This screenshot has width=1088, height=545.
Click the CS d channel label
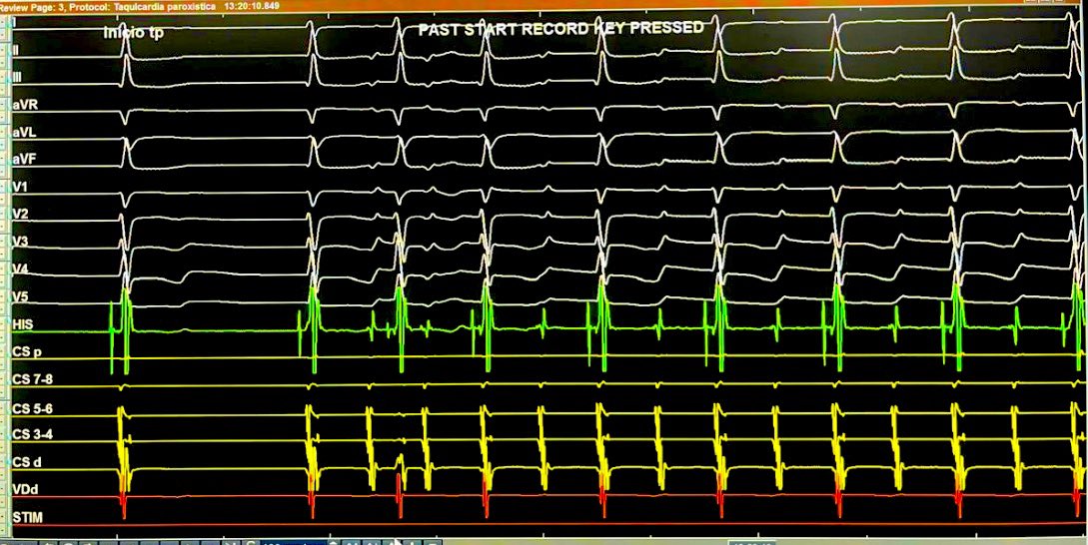26,462
